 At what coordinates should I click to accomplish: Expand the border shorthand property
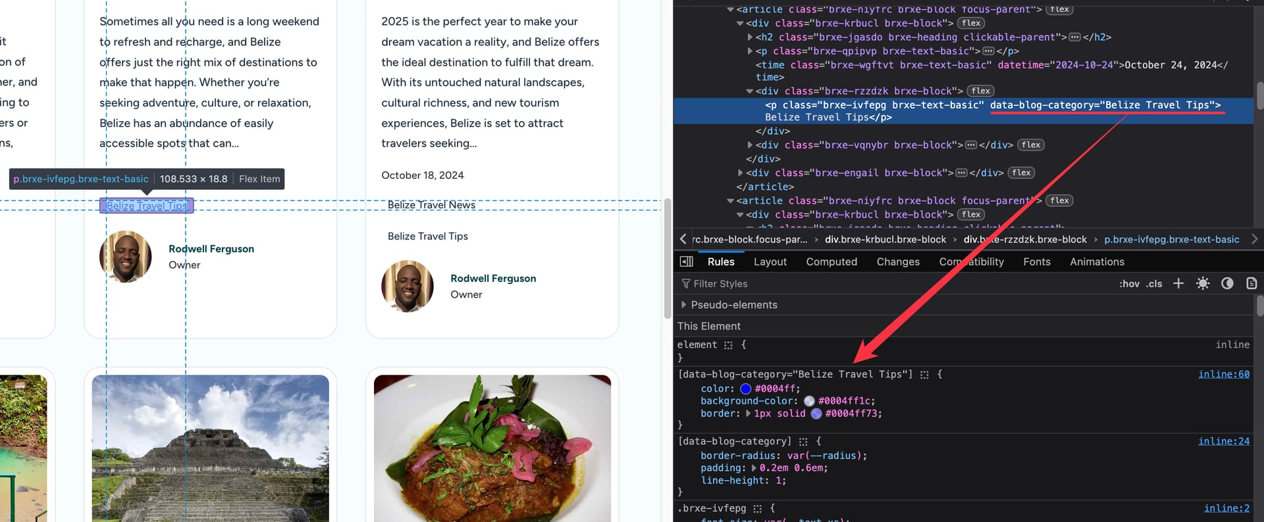(x=748, y=414)
